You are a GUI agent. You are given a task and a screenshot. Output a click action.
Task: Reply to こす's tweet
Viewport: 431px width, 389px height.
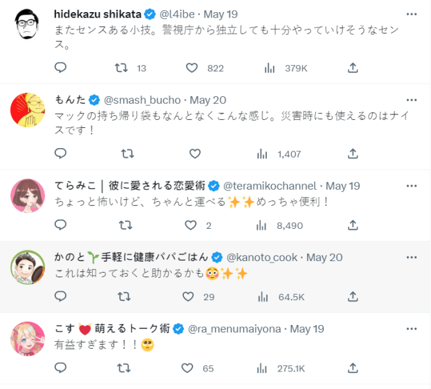pos(61,368)
